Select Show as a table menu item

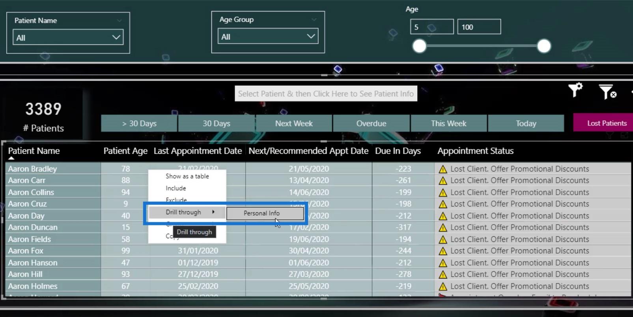187,176
